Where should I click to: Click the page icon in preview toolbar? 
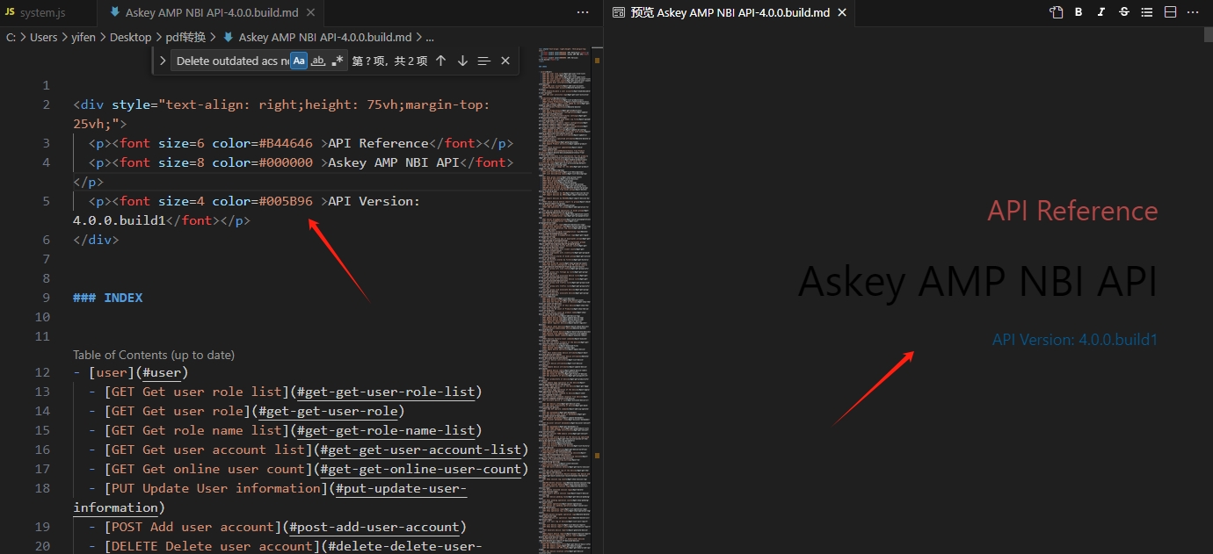[x=1056, y=12]
